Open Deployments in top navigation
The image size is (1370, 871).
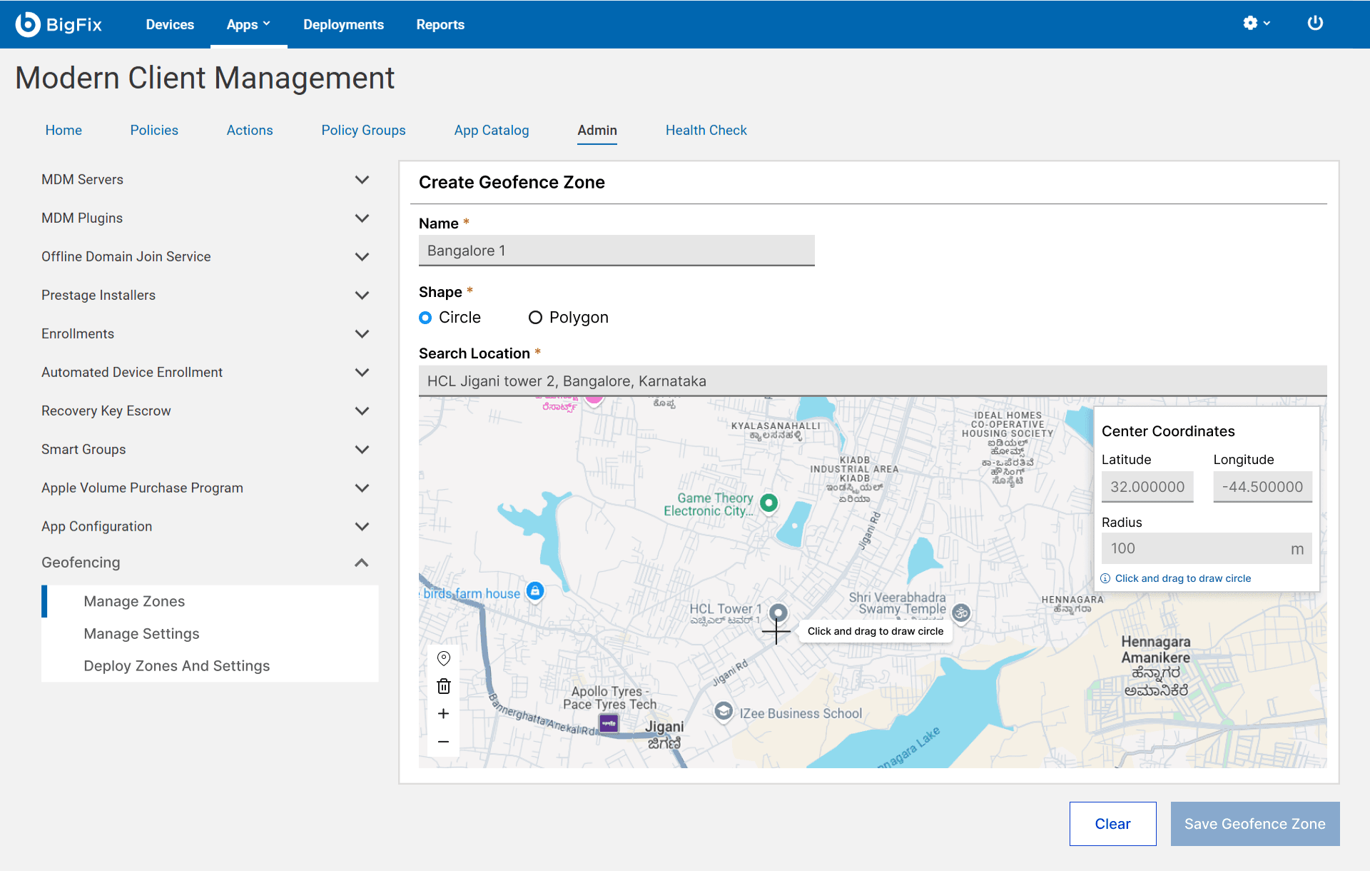[x=343, y=24]
